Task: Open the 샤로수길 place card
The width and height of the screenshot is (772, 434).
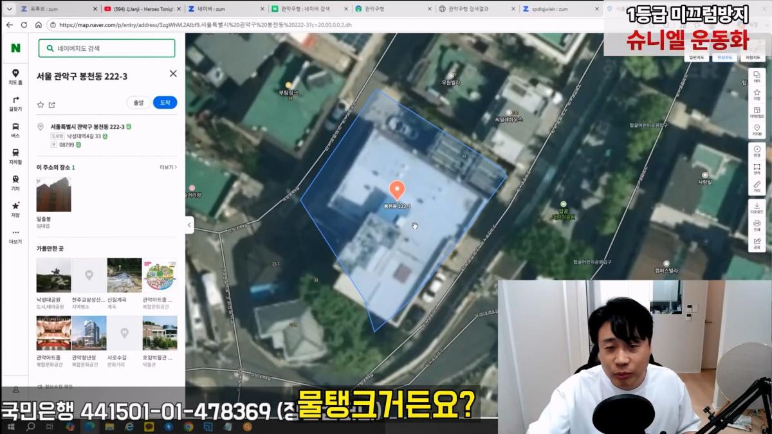Action: point(124,341)
